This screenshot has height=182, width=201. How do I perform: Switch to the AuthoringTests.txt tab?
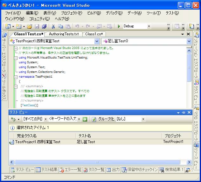click(64, 34)
